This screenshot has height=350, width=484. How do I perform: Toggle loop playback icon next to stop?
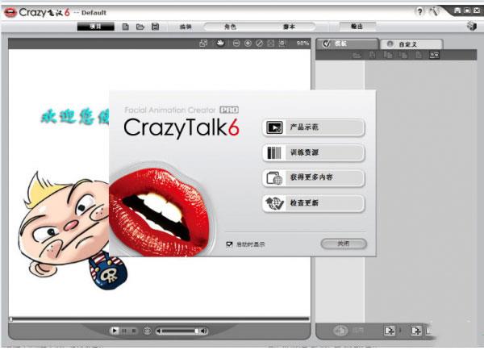tap(147, 331)
